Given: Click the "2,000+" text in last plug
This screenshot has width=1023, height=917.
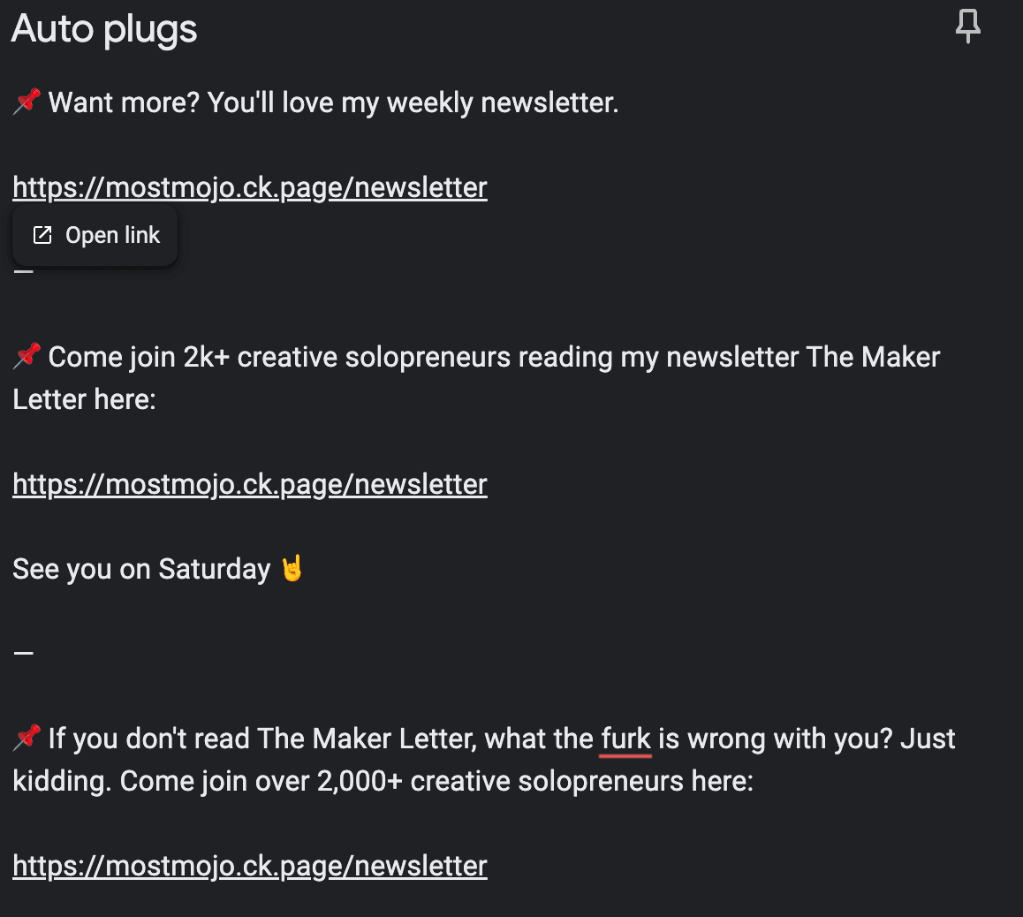Looking at the screenshot, I should click(x=360, y=781).
